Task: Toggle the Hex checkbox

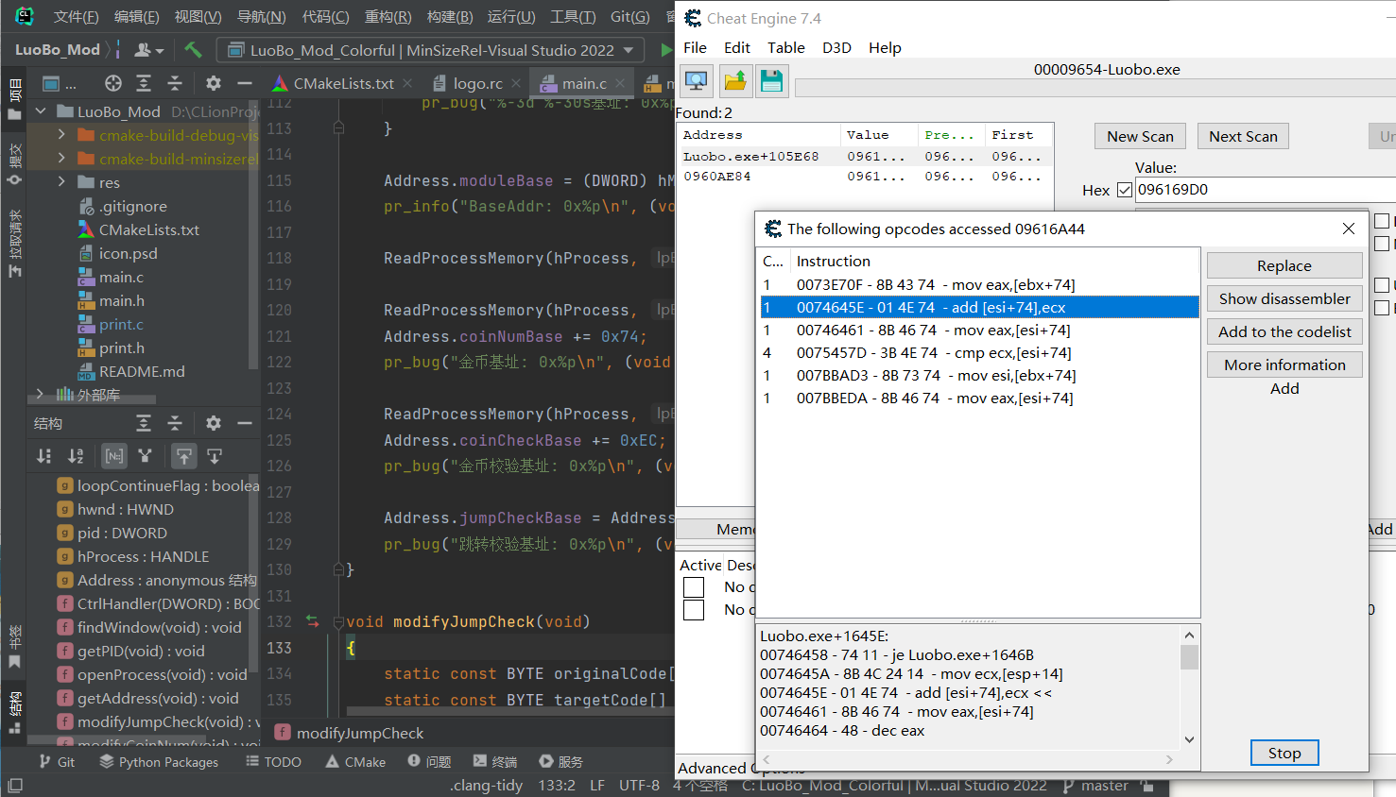Action: tap(1124, 190)
